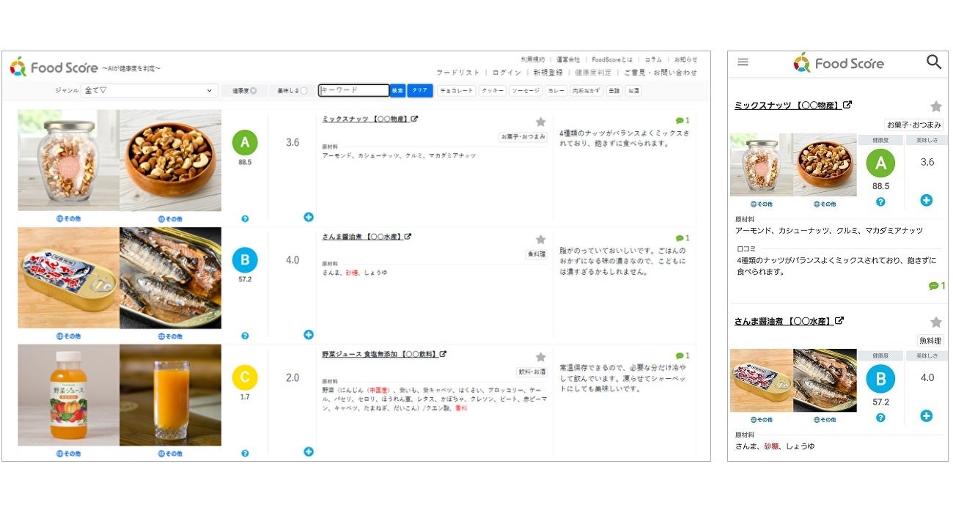Click the お菓子・おつまみ category tag in desktop view

coord(523,136)
